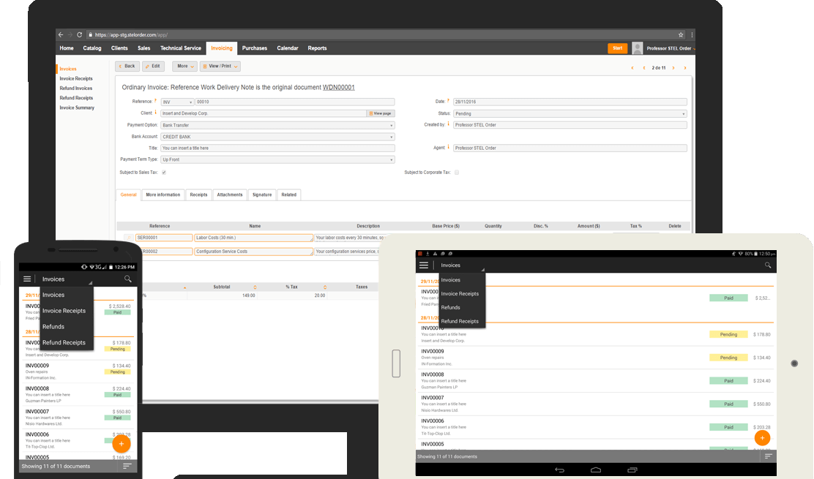Expand the More dropdown button

coord(184,67)
